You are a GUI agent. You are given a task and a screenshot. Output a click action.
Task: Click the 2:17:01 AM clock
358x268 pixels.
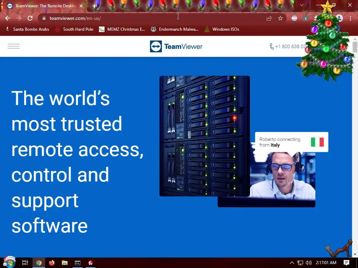click(x=326, y=263)
